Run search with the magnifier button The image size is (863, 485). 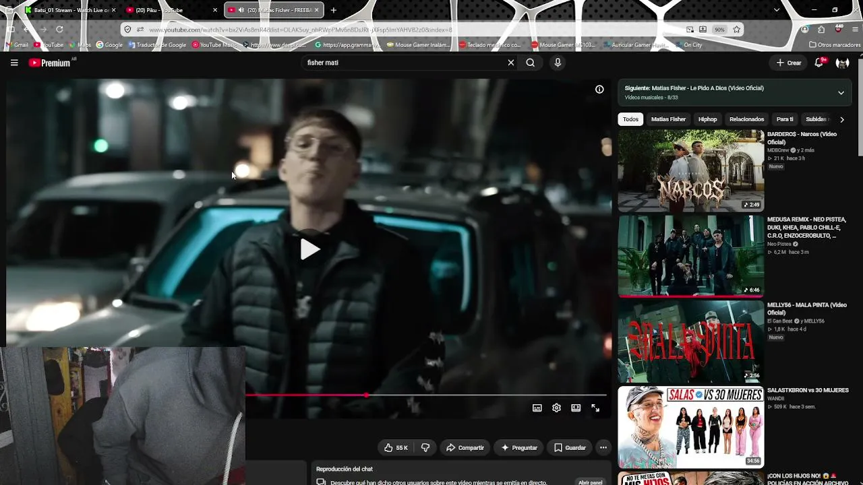[531, 63]
